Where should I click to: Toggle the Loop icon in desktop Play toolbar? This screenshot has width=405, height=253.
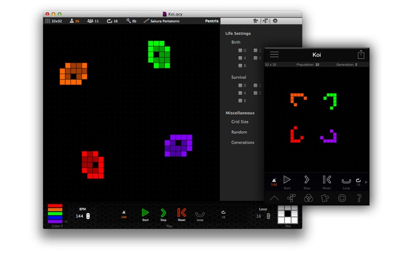click(x=200, y=214)
